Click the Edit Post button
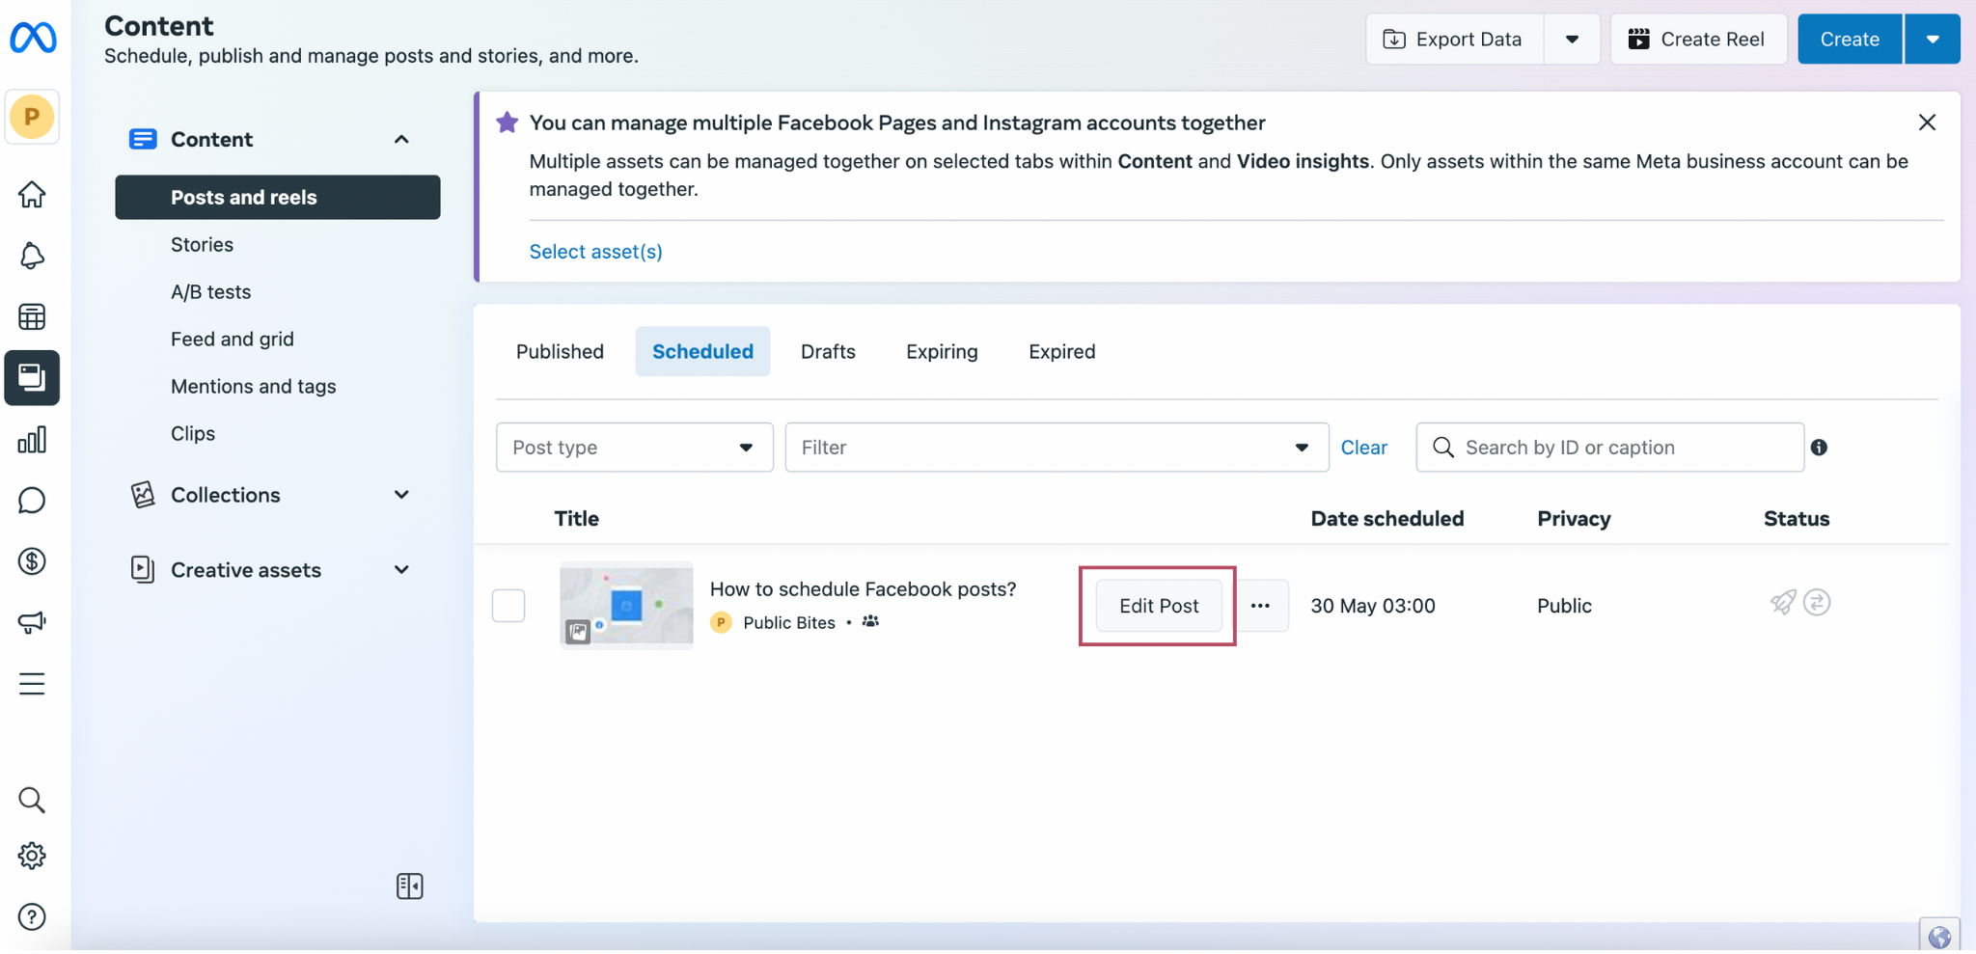 (1158, 606)
